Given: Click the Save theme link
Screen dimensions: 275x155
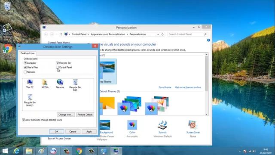Looking at the screenshot, I should point(165,87).
